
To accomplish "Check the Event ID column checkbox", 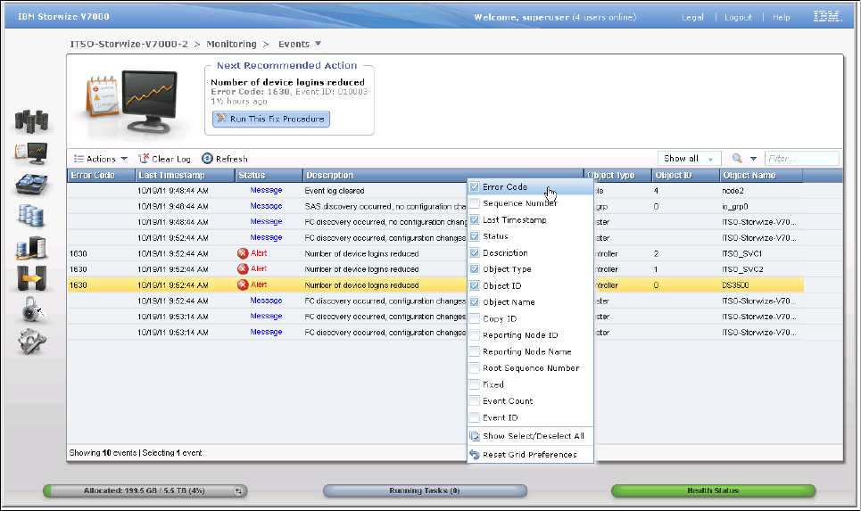I will pyautogui.click(x=475, y=417).
